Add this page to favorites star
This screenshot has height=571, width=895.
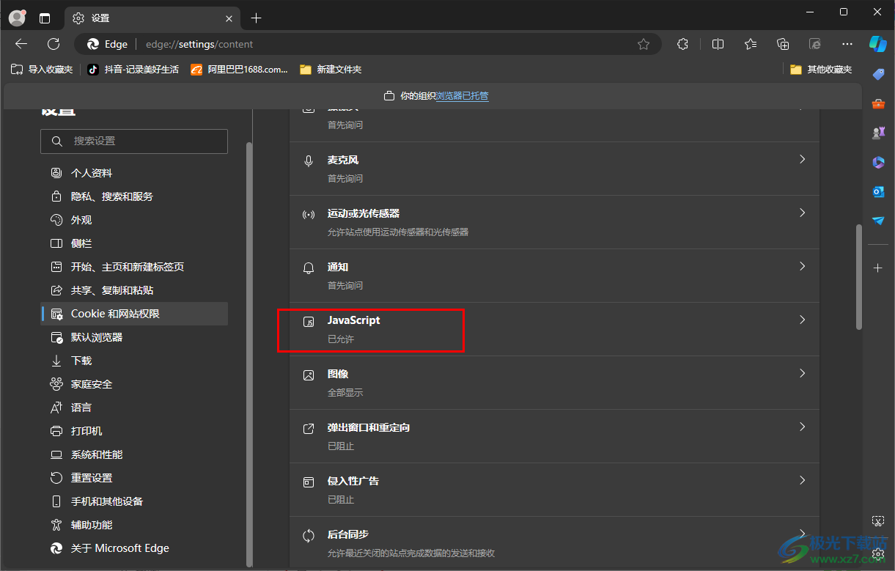click(644, 44)
